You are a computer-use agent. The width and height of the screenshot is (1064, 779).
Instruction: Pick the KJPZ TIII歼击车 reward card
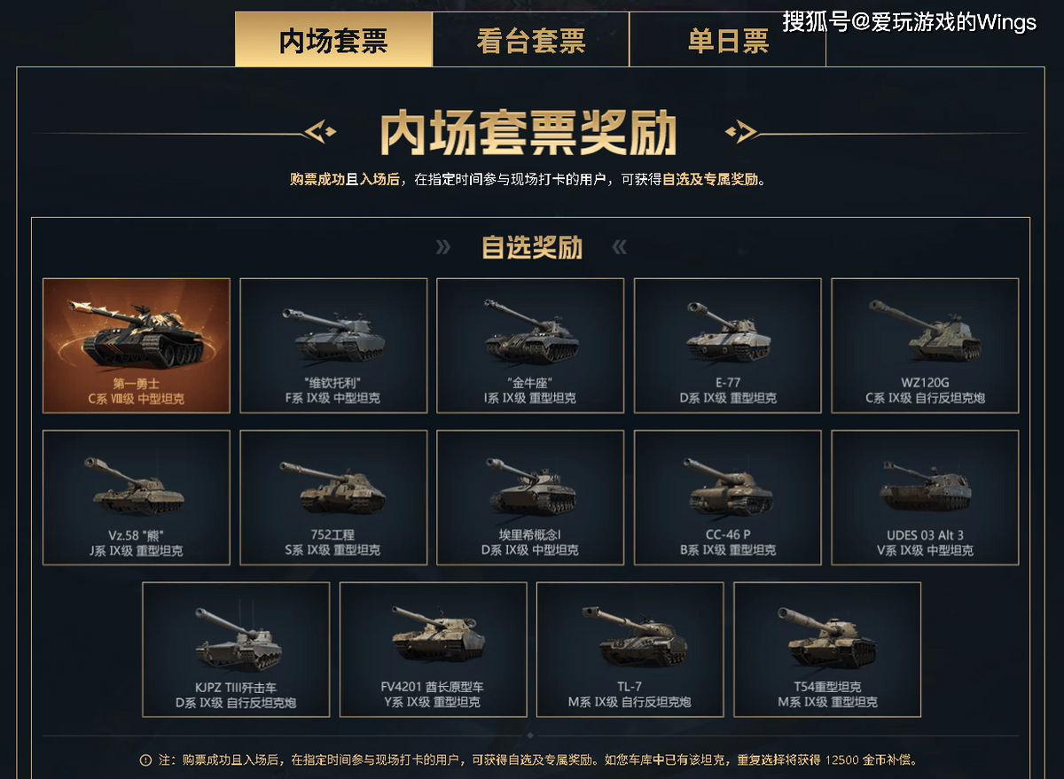236,650
